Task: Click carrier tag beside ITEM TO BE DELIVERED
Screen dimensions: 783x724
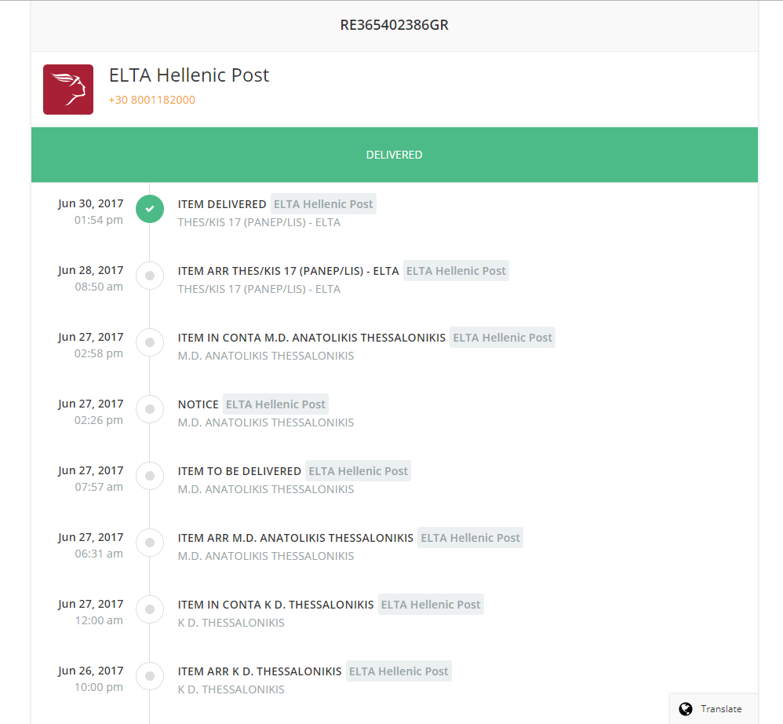Action: tap(358, 471)
